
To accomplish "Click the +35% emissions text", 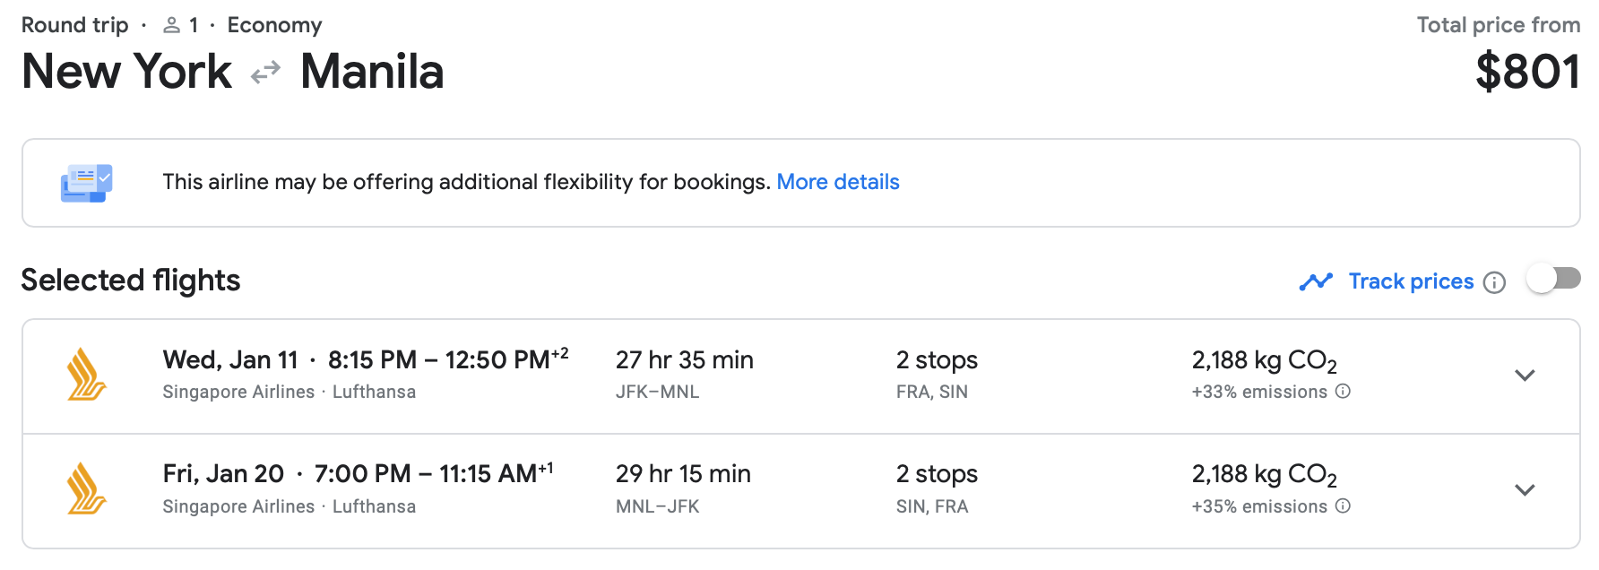I will pos(1259,507).
